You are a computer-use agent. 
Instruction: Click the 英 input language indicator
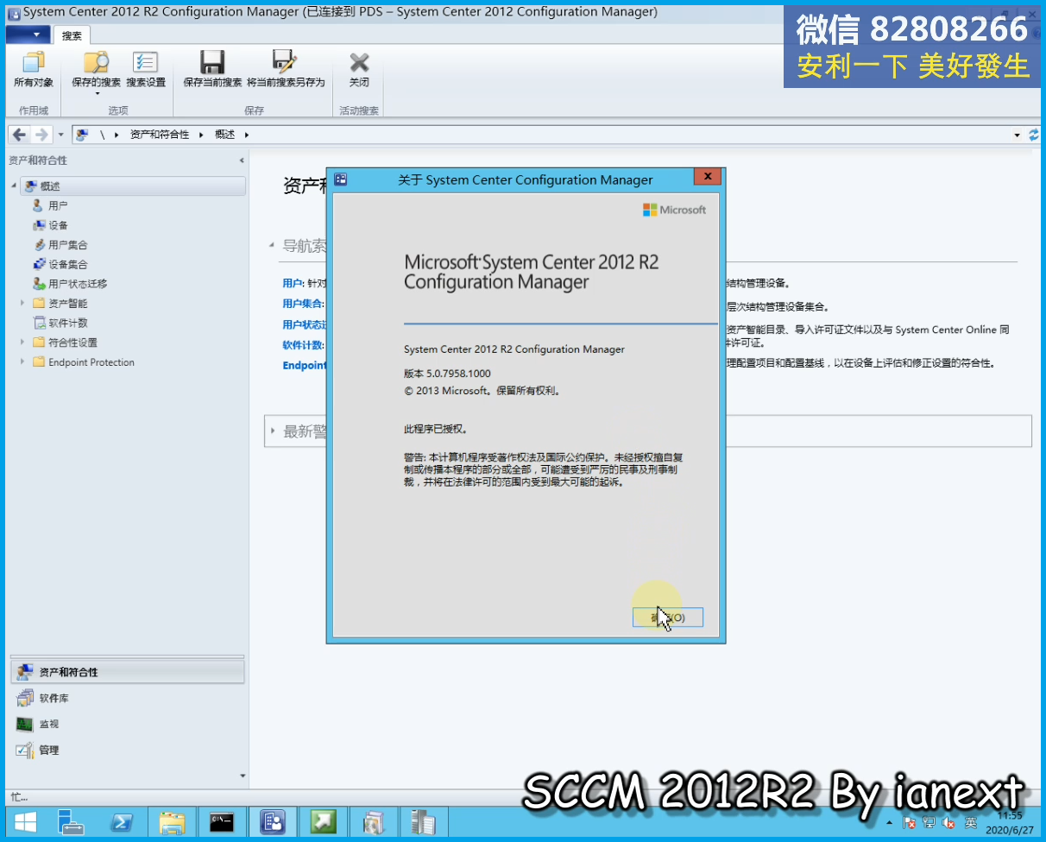click(971, 823)
